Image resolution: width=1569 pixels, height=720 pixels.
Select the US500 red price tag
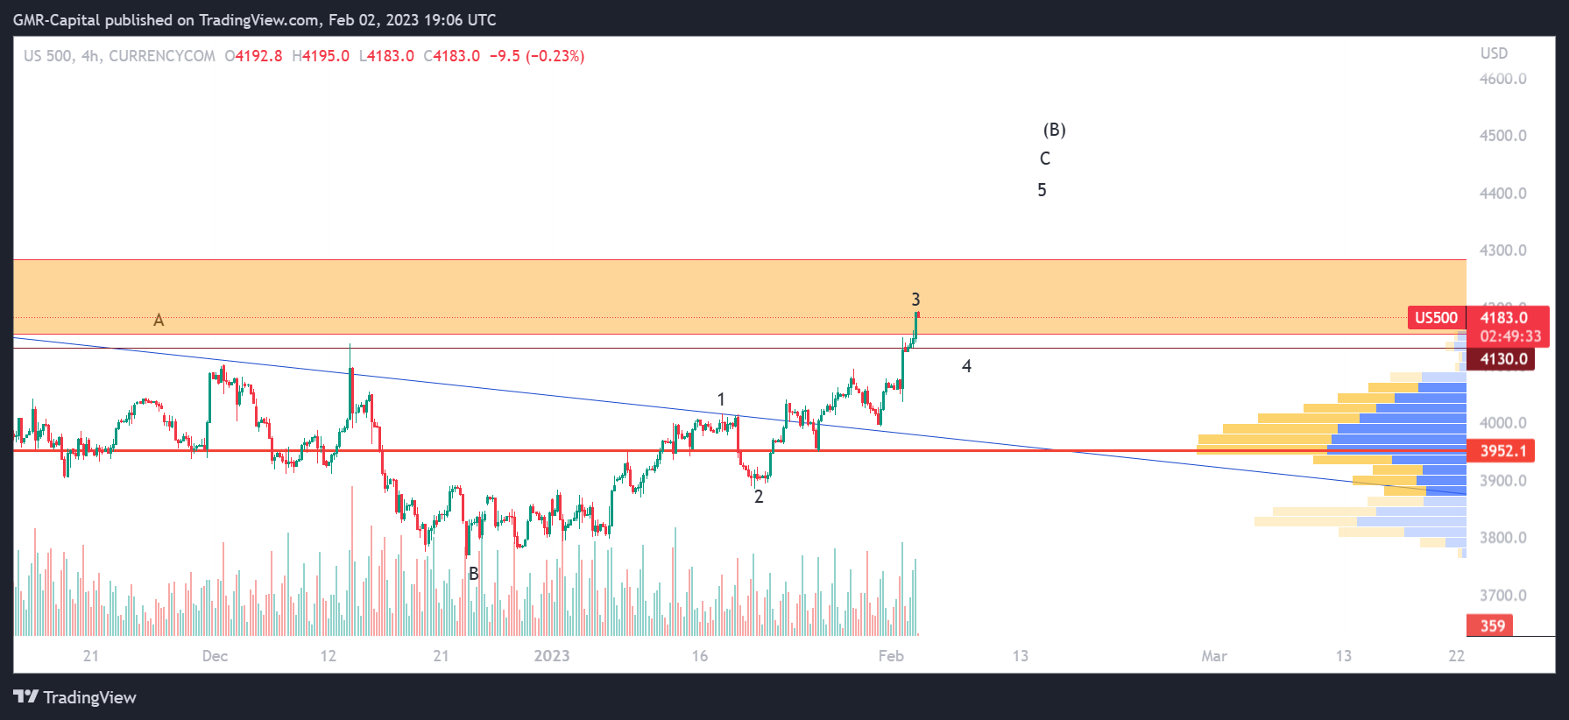pos(1437,318)
